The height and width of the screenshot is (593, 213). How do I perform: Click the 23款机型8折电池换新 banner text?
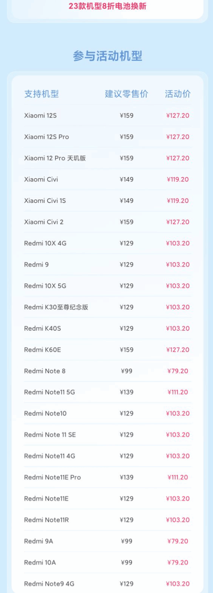tap(107, 6)
